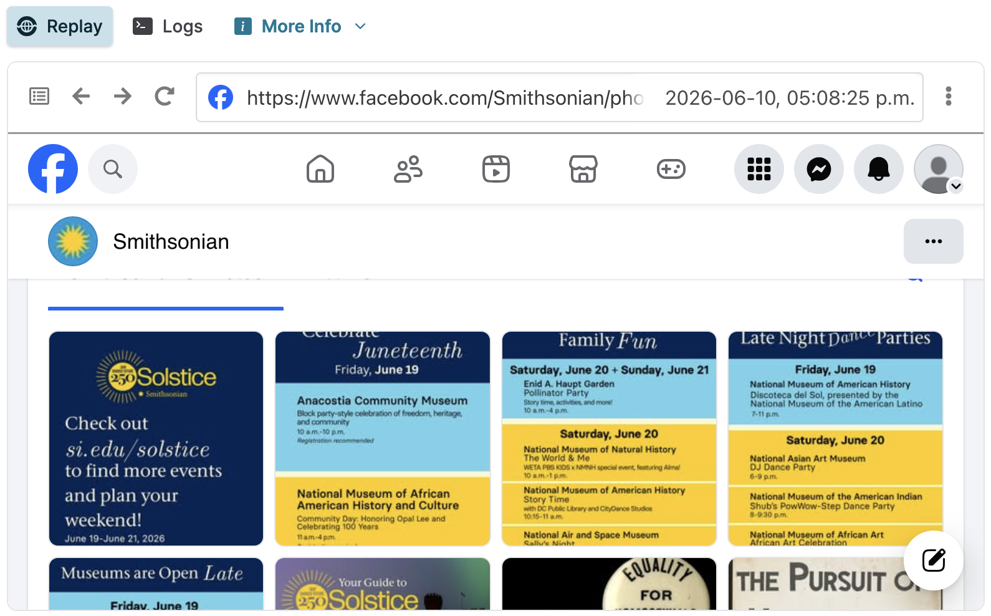Click the new message compose button
This screenshot has height=616, width=991.
coord(934,561)
